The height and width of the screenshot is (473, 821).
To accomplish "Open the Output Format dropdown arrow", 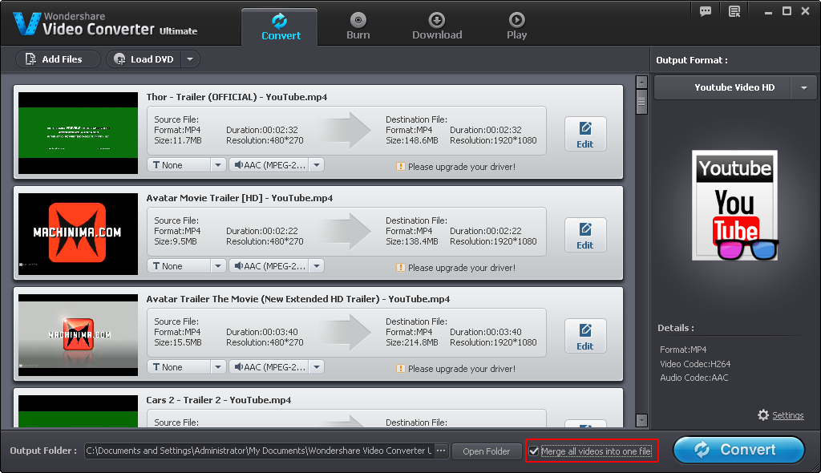I will 803,88.
